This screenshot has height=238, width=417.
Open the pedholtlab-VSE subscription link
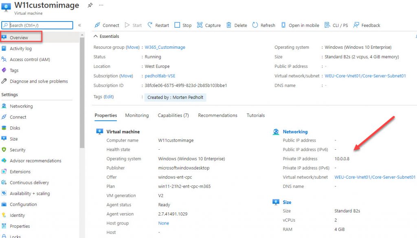160,76
